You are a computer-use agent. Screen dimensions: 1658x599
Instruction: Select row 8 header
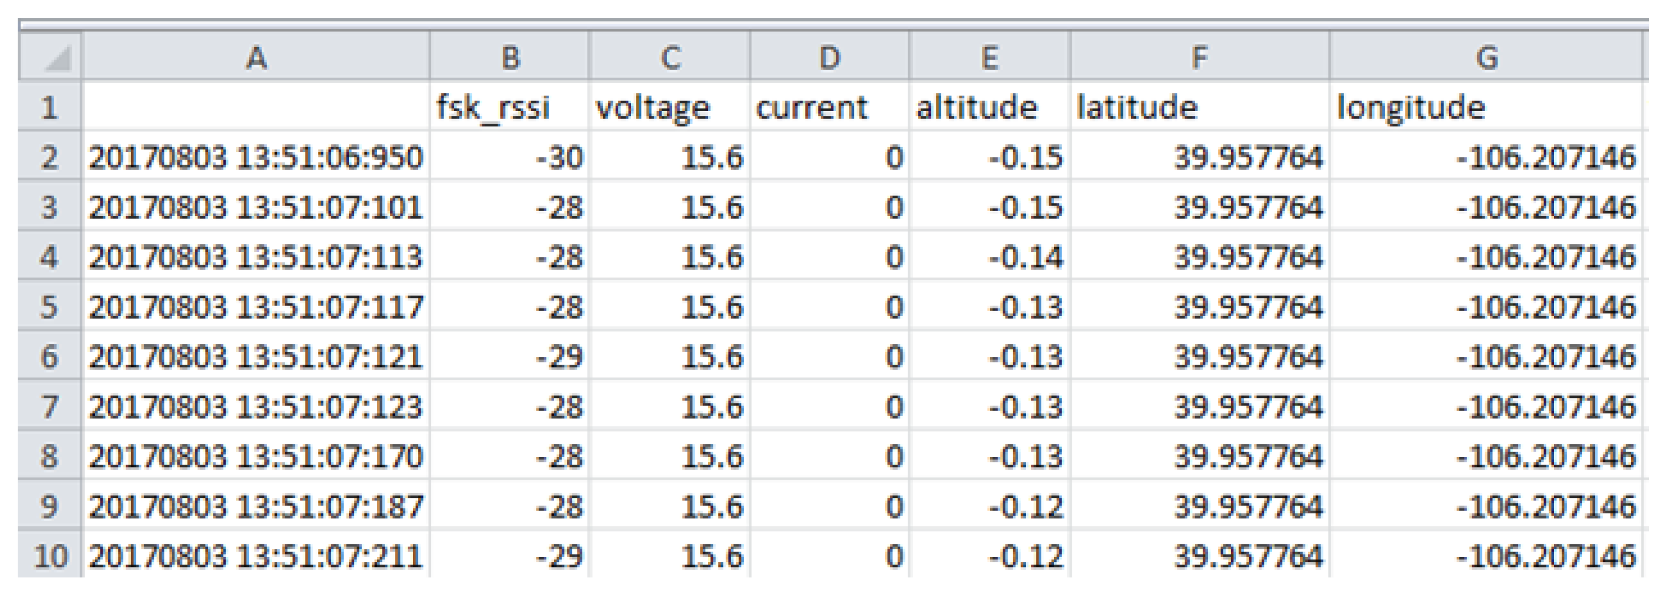pos(50,455)
